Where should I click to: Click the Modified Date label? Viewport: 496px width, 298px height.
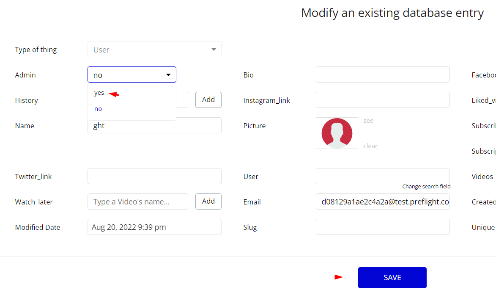(x=37, y=227)
